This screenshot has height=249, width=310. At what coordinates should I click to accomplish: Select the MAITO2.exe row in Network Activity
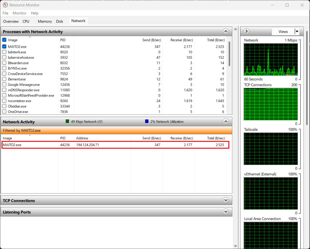(x=114, y=145)
